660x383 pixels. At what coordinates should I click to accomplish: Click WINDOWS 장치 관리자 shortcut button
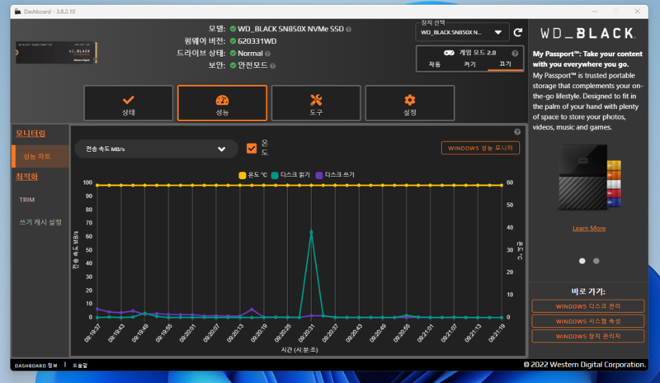588,336
